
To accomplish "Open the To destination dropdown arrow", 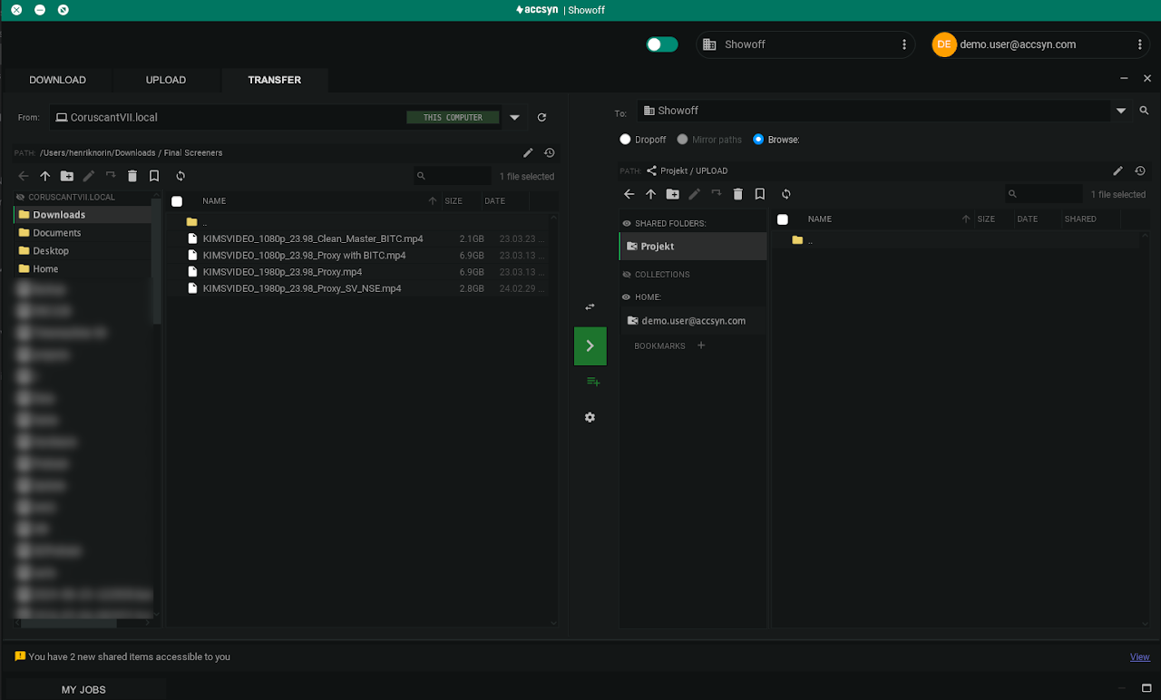I will (x=1121, y=111).
